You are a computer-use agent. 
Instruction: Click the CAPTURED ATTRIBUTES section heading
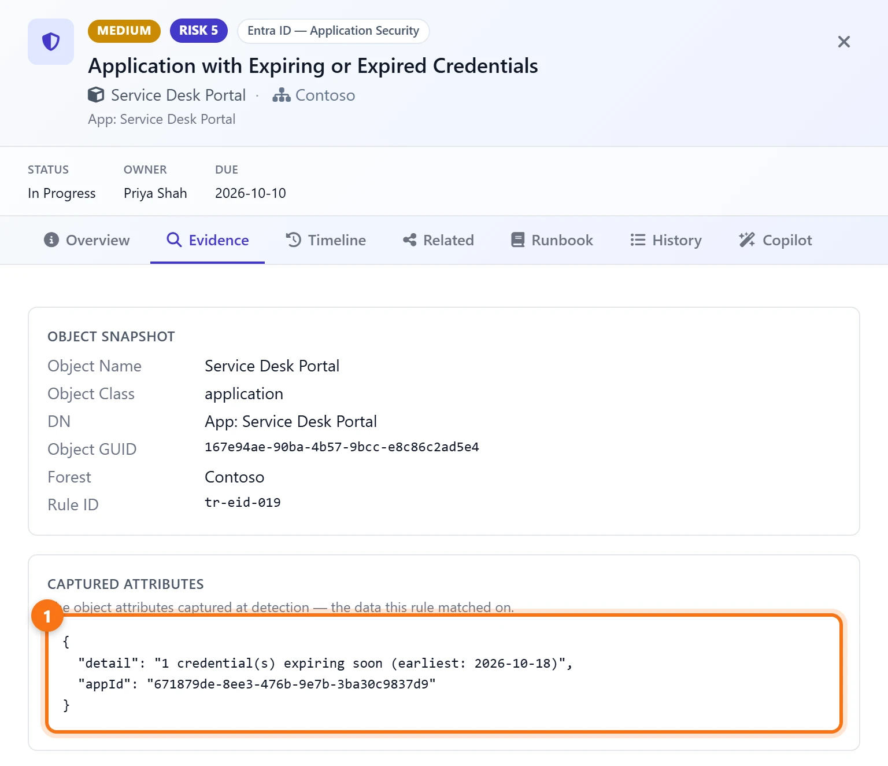[125, 584]
